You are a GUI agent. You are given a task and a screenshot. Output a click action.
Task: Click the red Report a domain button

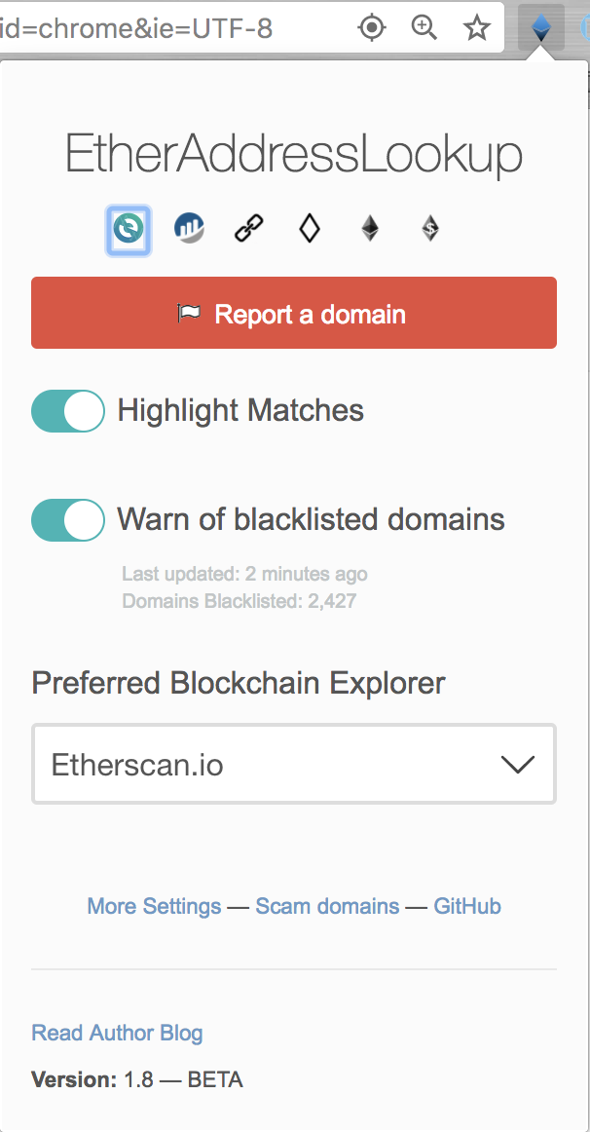[x=294, y=313]
